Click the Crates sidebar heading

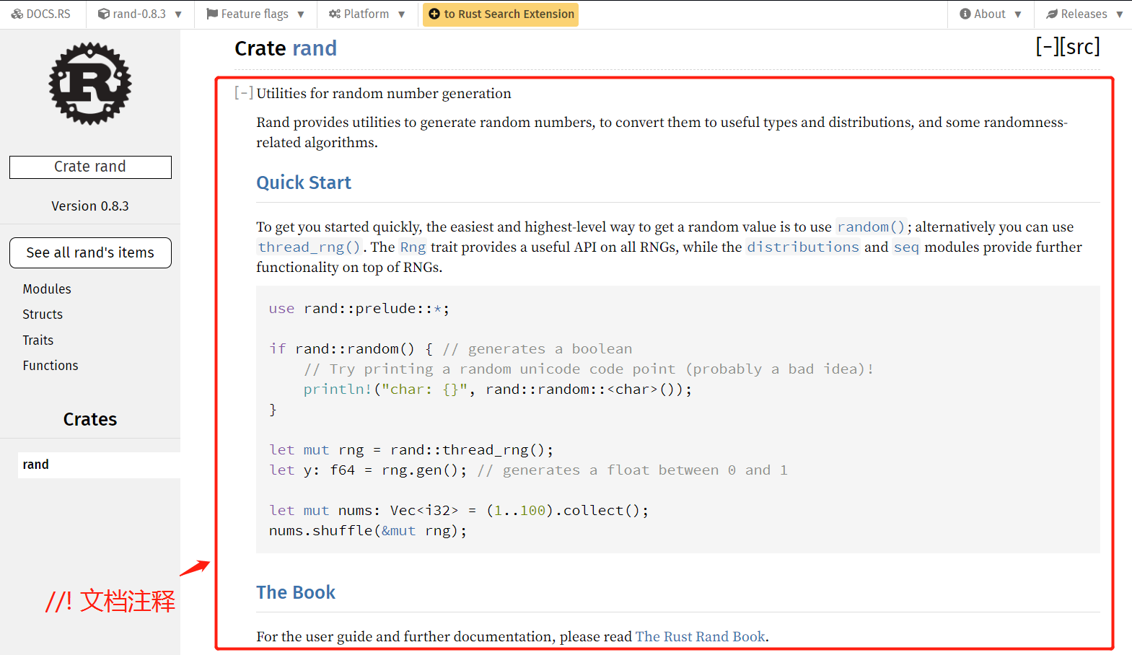(90, 419)
